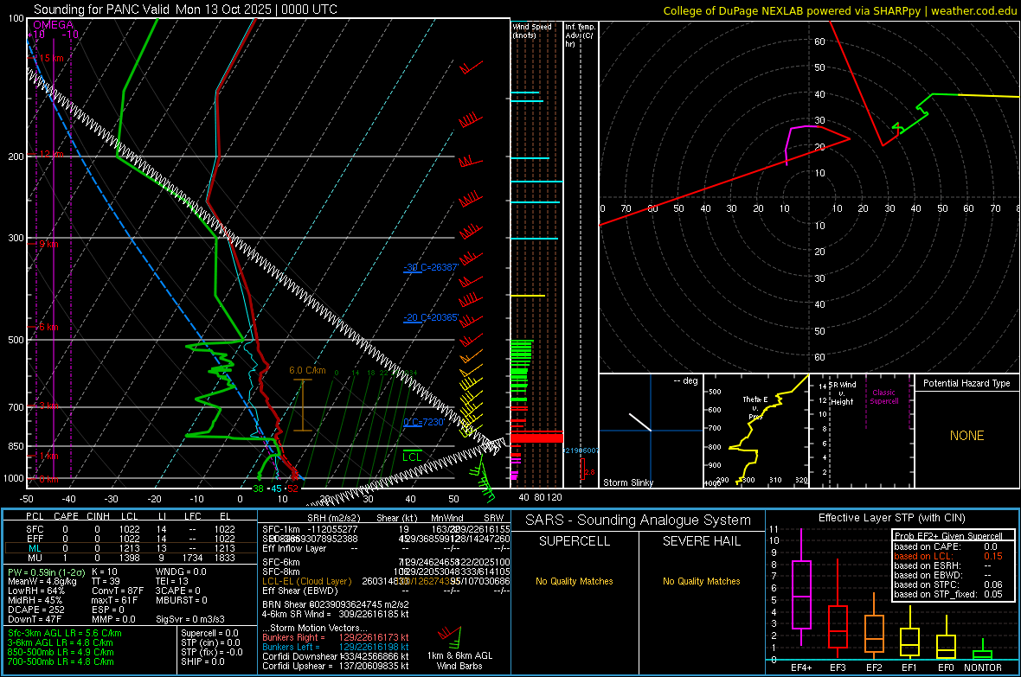Click the LCL-EL (Cloud Layer) row label
The image size is (1021, 677).
point(306,581)
